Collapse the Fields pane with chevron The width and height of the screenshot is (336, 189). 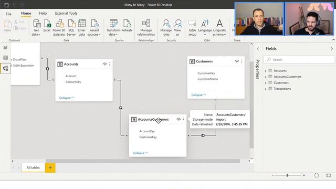[332, 49]
